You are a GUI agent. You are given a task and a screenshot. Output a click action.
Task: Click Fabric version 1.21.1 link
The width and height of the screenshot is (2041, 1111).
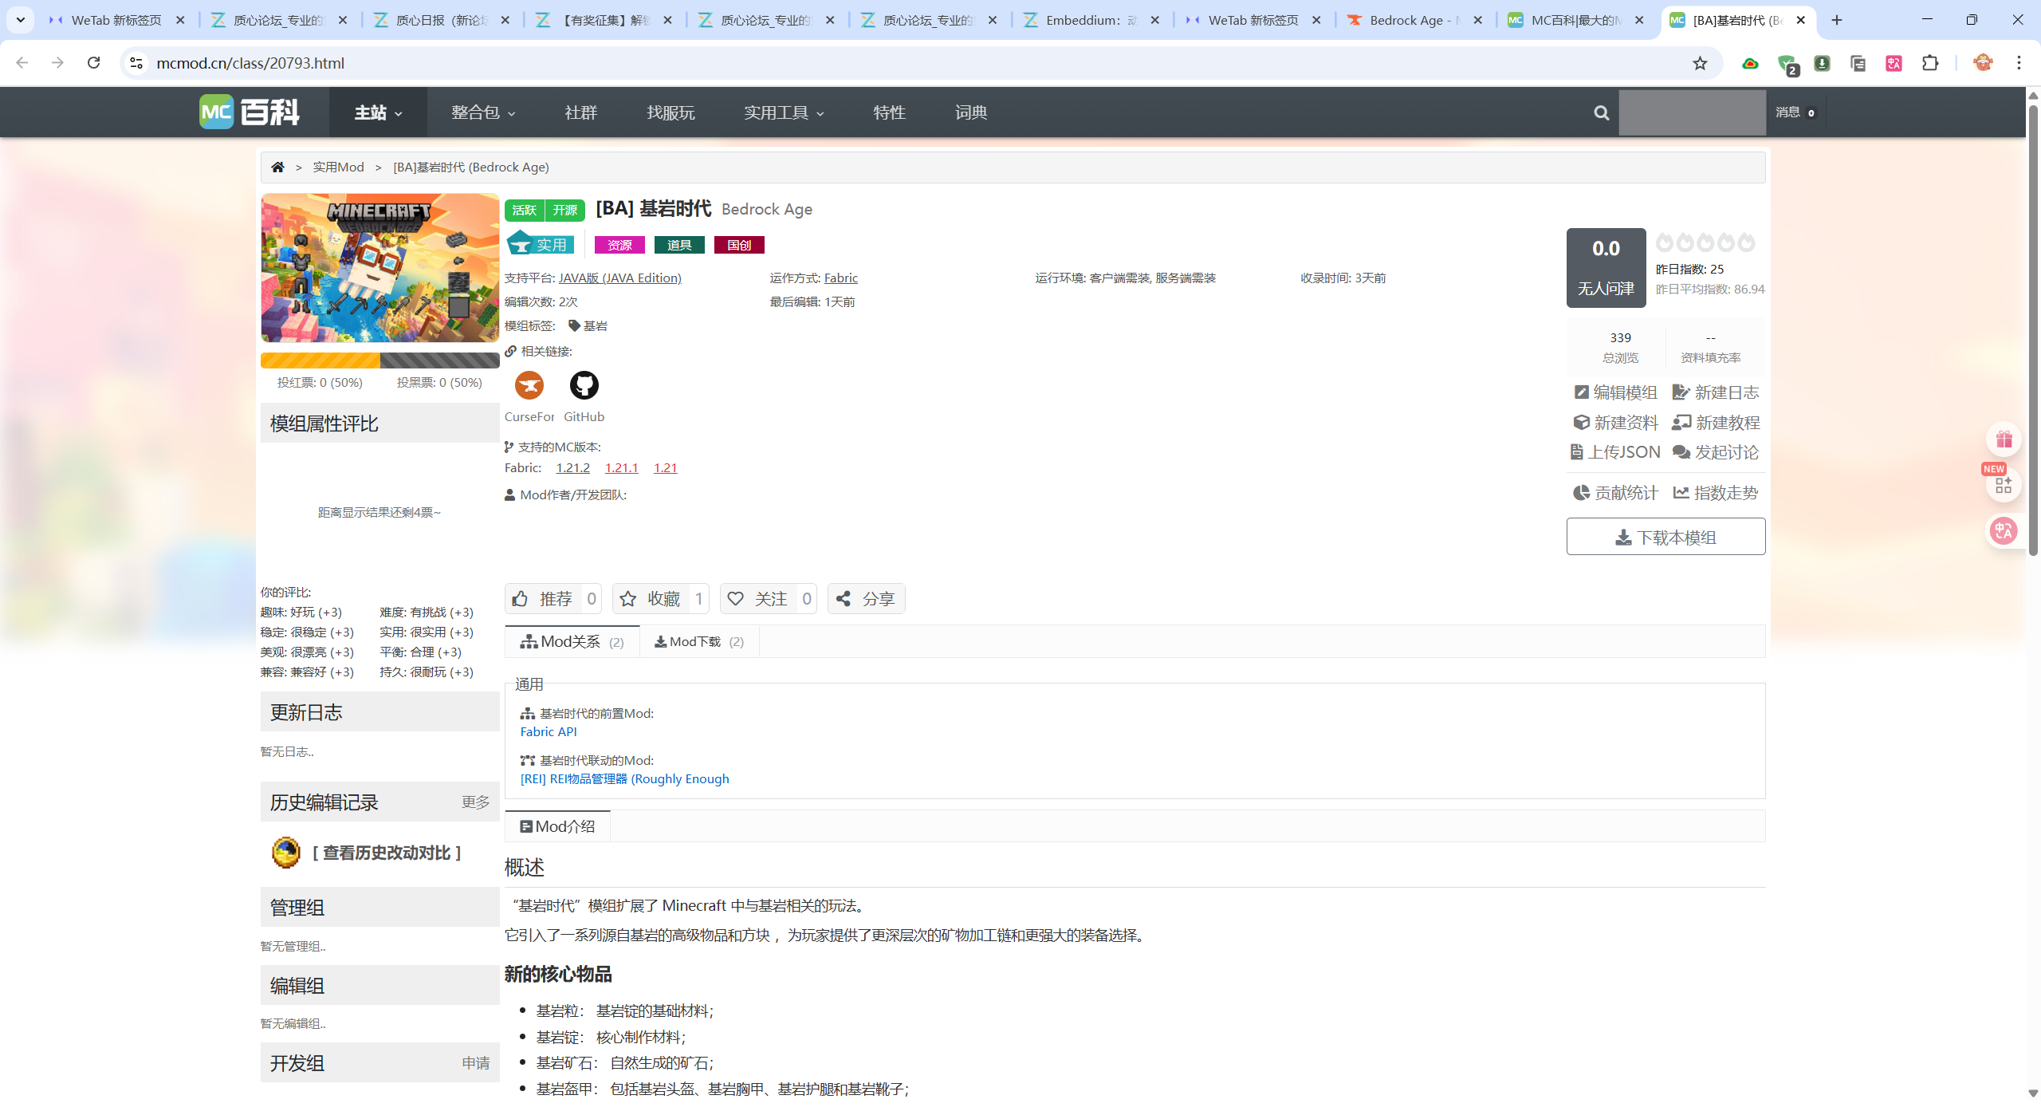(x=622, y=468)
